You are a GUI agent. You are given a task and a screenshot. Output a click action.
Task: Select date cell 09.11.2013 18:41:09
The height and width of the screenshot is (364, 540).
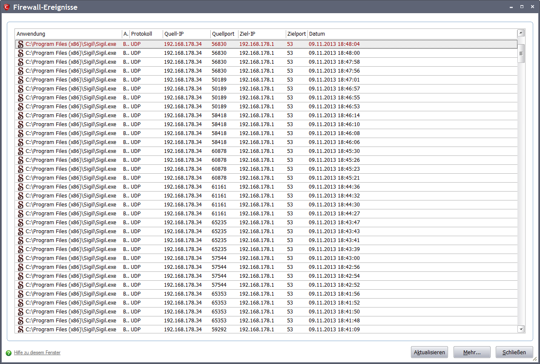pyautogui.click(x=334, y=330)
